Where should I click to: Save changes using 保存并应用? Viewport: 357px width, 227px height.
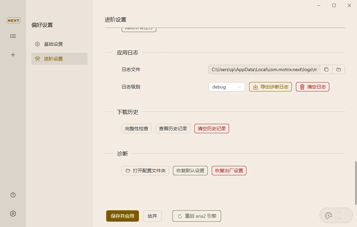[122, 216]
